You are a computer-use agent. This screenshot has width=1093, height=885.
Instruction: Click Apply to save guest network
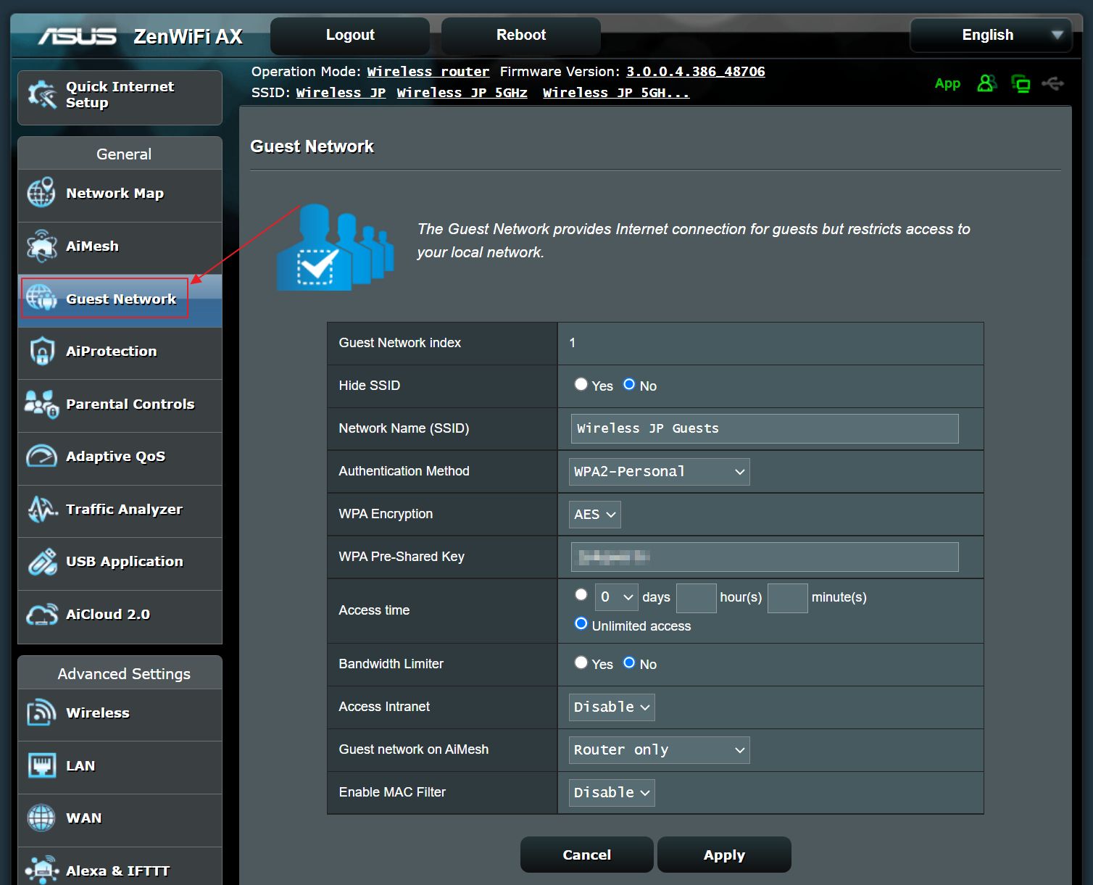[724, 855]
